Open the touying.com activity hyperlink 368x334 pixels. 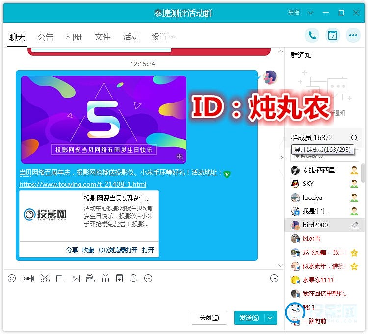pos(83,184)
